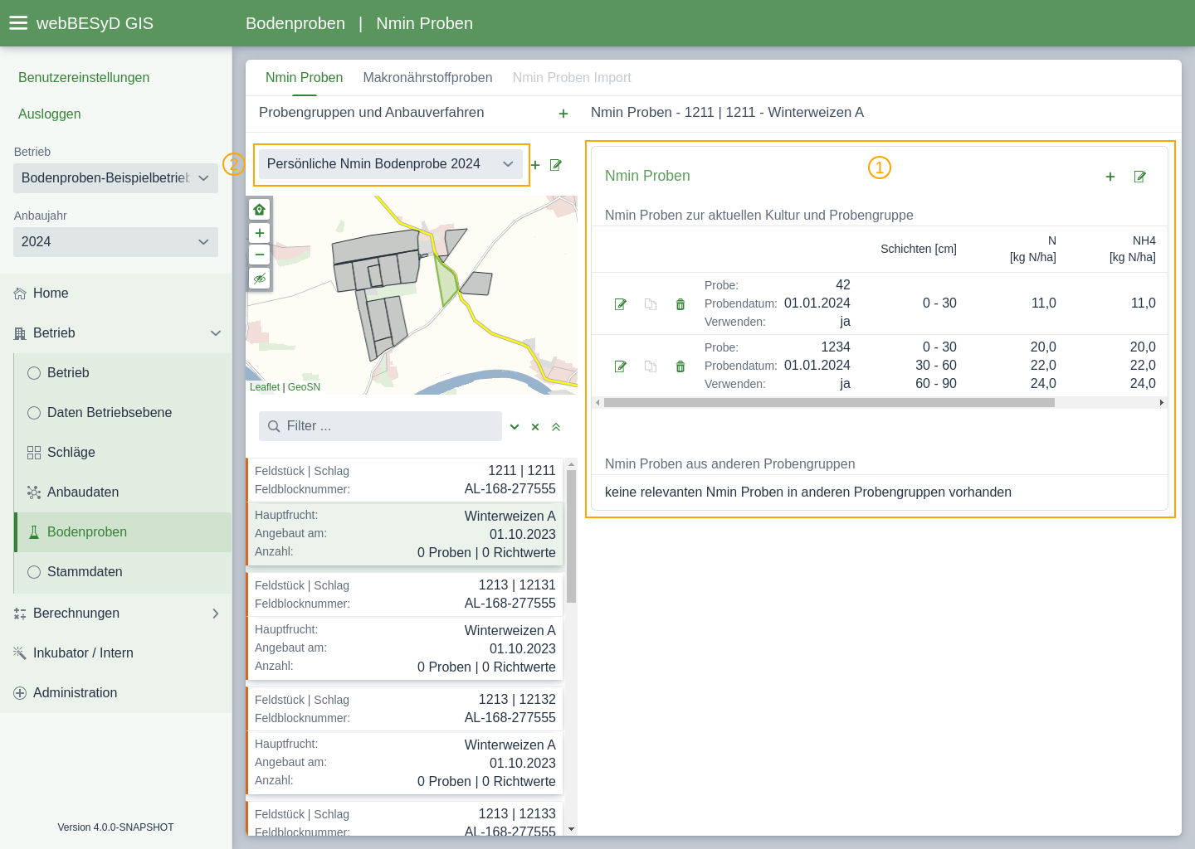Screen dimensions: 1195x849
Task: Click the field list vertical scrollbar
Action: pos(571,536)
